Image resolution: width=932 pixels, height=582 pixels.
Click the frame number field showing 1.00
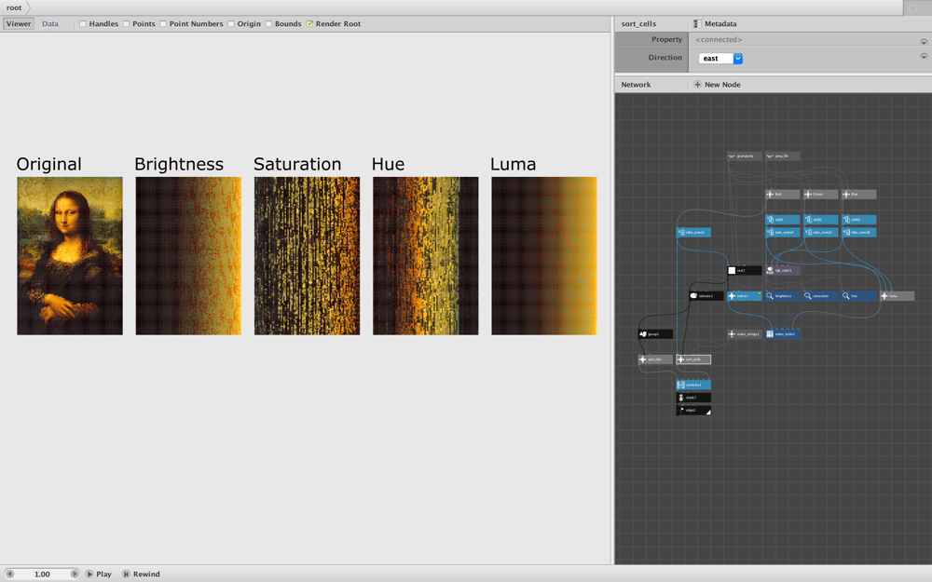[x=42, y=575]
